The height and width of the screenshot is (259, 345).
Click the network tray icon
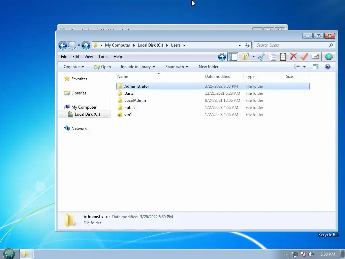coord(294,254)
